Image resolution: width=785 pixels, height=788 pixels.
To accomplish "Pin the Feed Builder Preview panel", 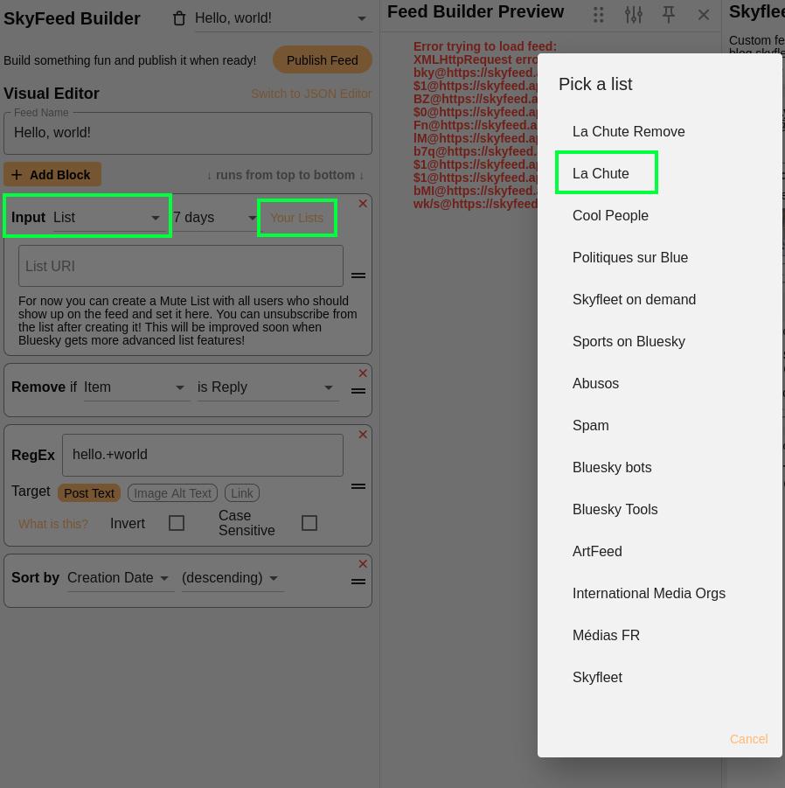I will (669, 15).
